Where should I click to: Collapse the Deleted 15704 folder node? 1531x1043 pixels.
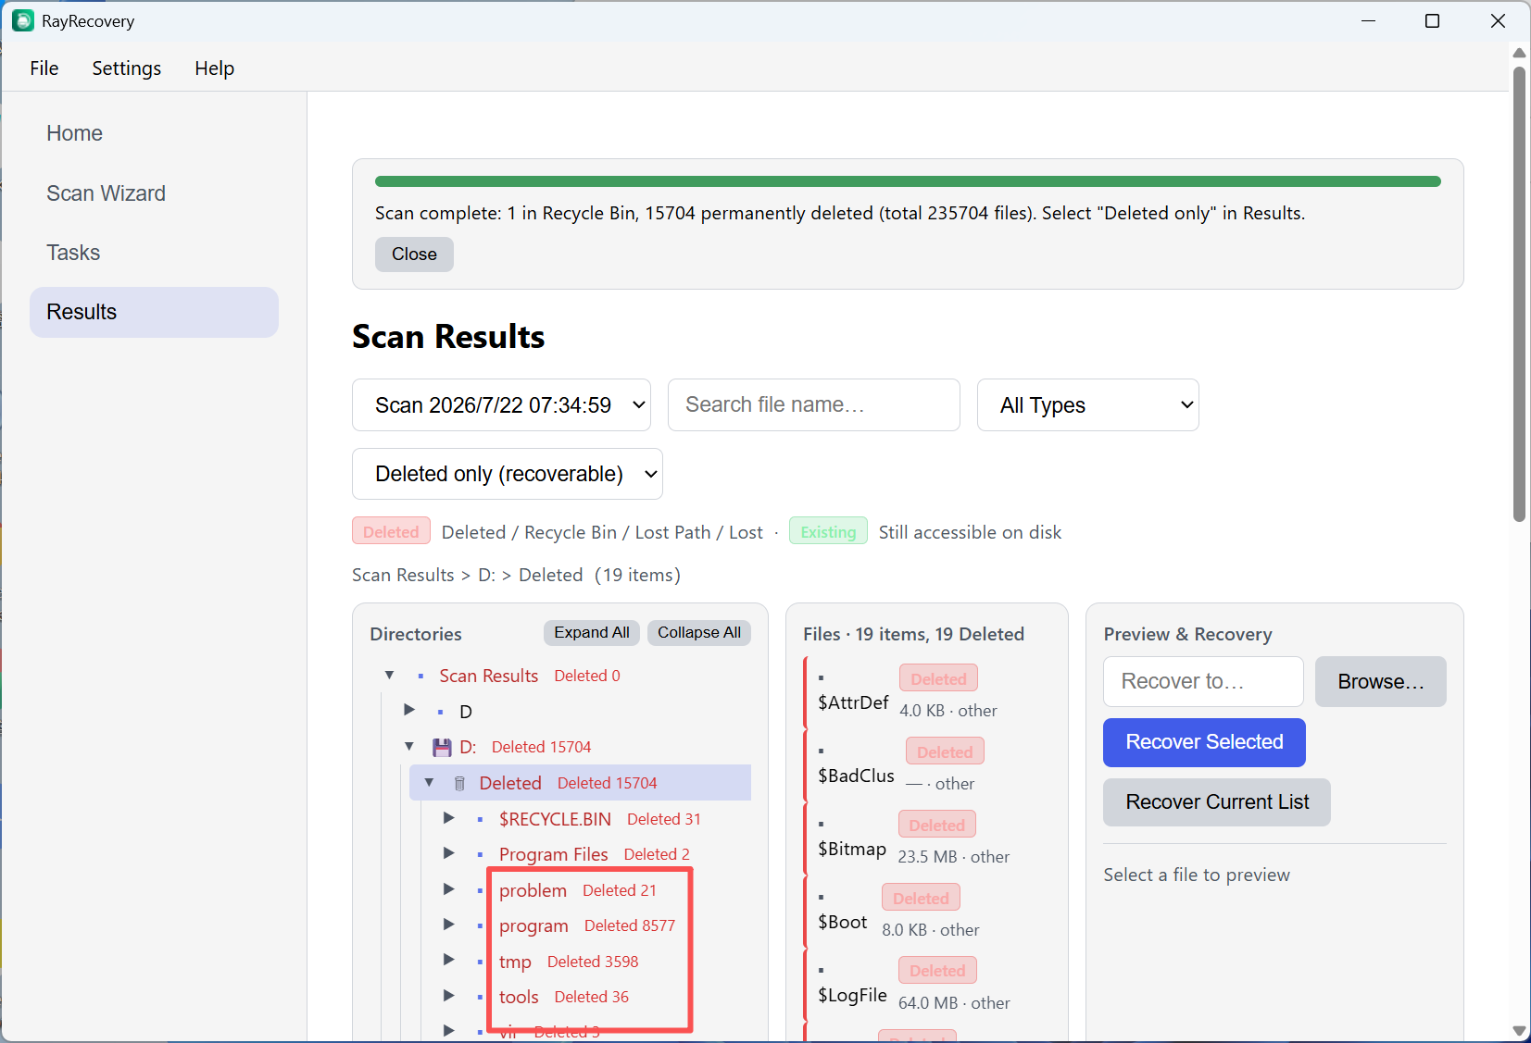coord(429,782)
